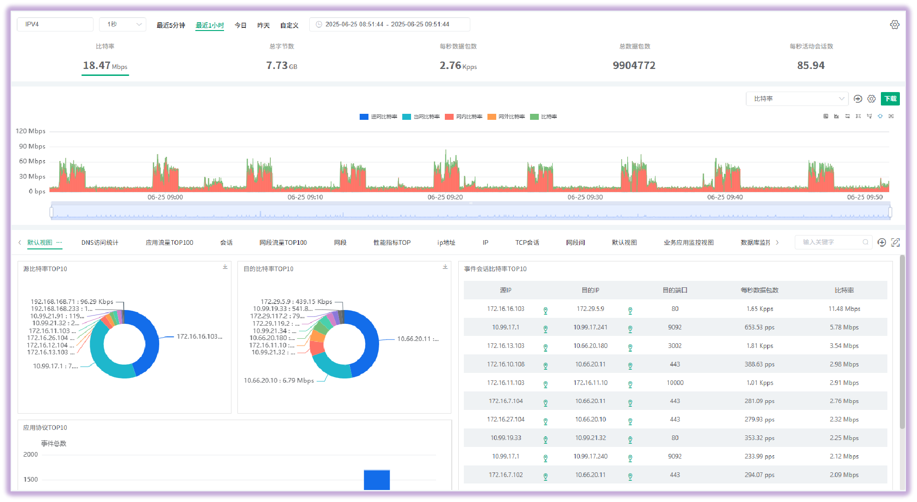Image resolution: width=917 pixels, height=502 pixels.
Task: Select the 昨天 time range
Action: [x=263, y=25]
